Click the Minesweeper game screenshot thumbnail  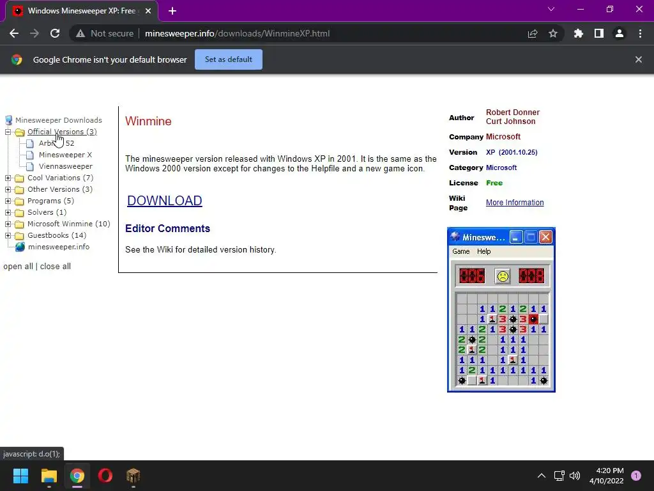click(x=501, y=309)
